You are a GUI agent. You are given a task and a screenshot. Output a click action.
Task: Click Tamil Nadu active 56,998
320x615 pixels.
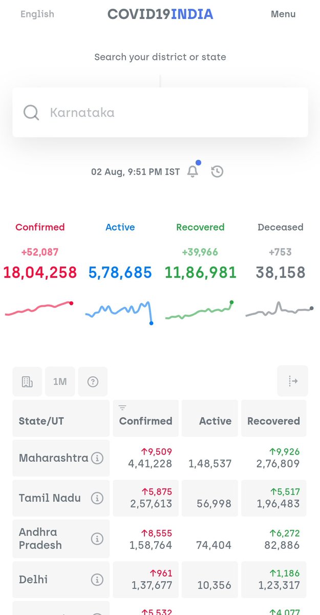tap(215, 504)
